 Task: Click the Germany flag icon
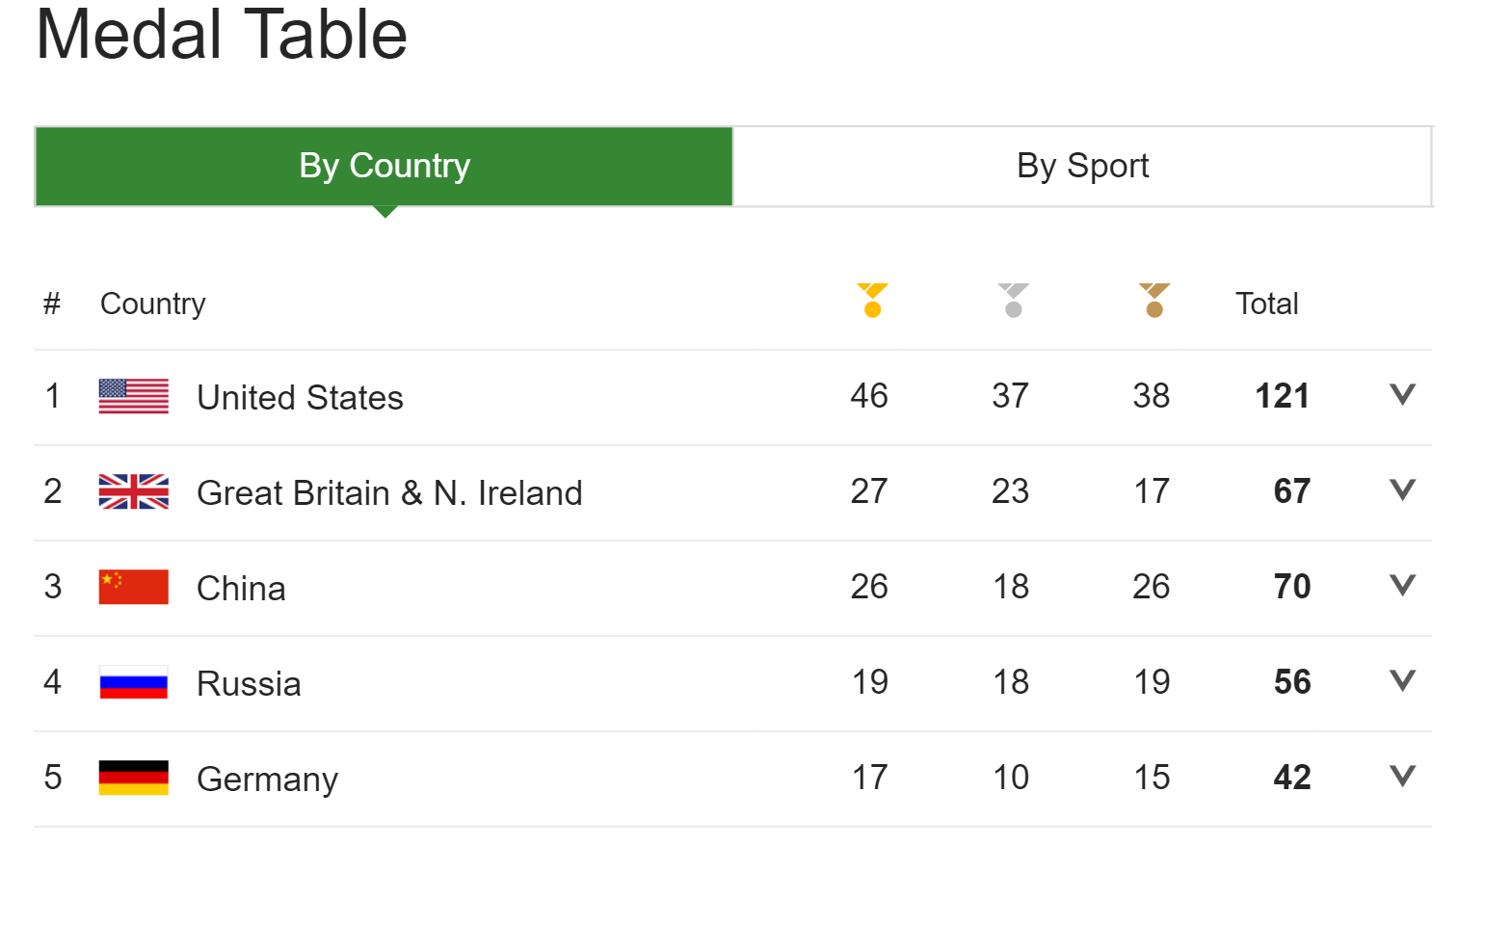pos(134,778)
